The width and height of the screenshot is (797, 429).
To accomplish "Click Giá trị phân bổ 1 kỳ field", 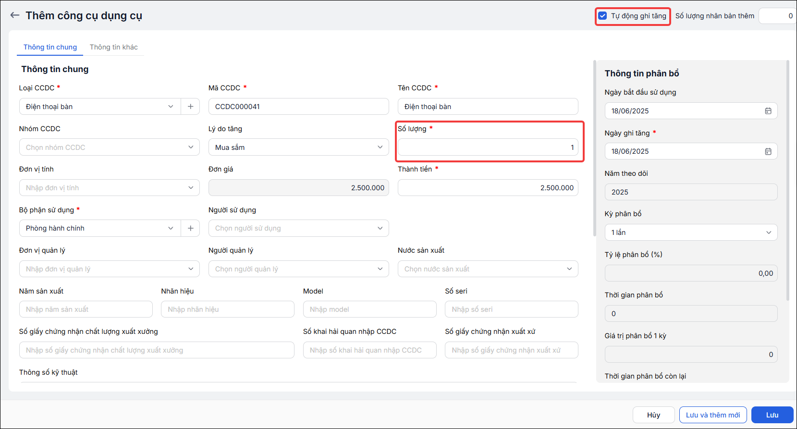I will [x=691, y=355].
